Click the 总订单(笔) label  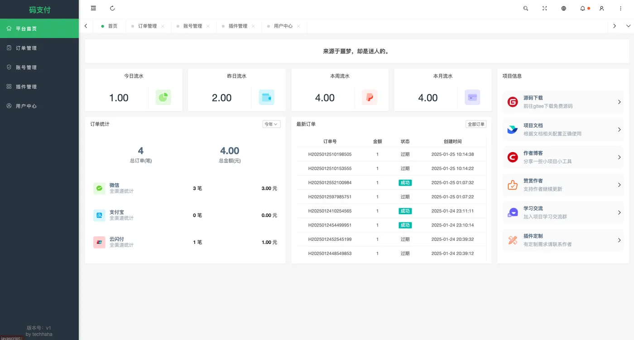click(x=141, y=161)
